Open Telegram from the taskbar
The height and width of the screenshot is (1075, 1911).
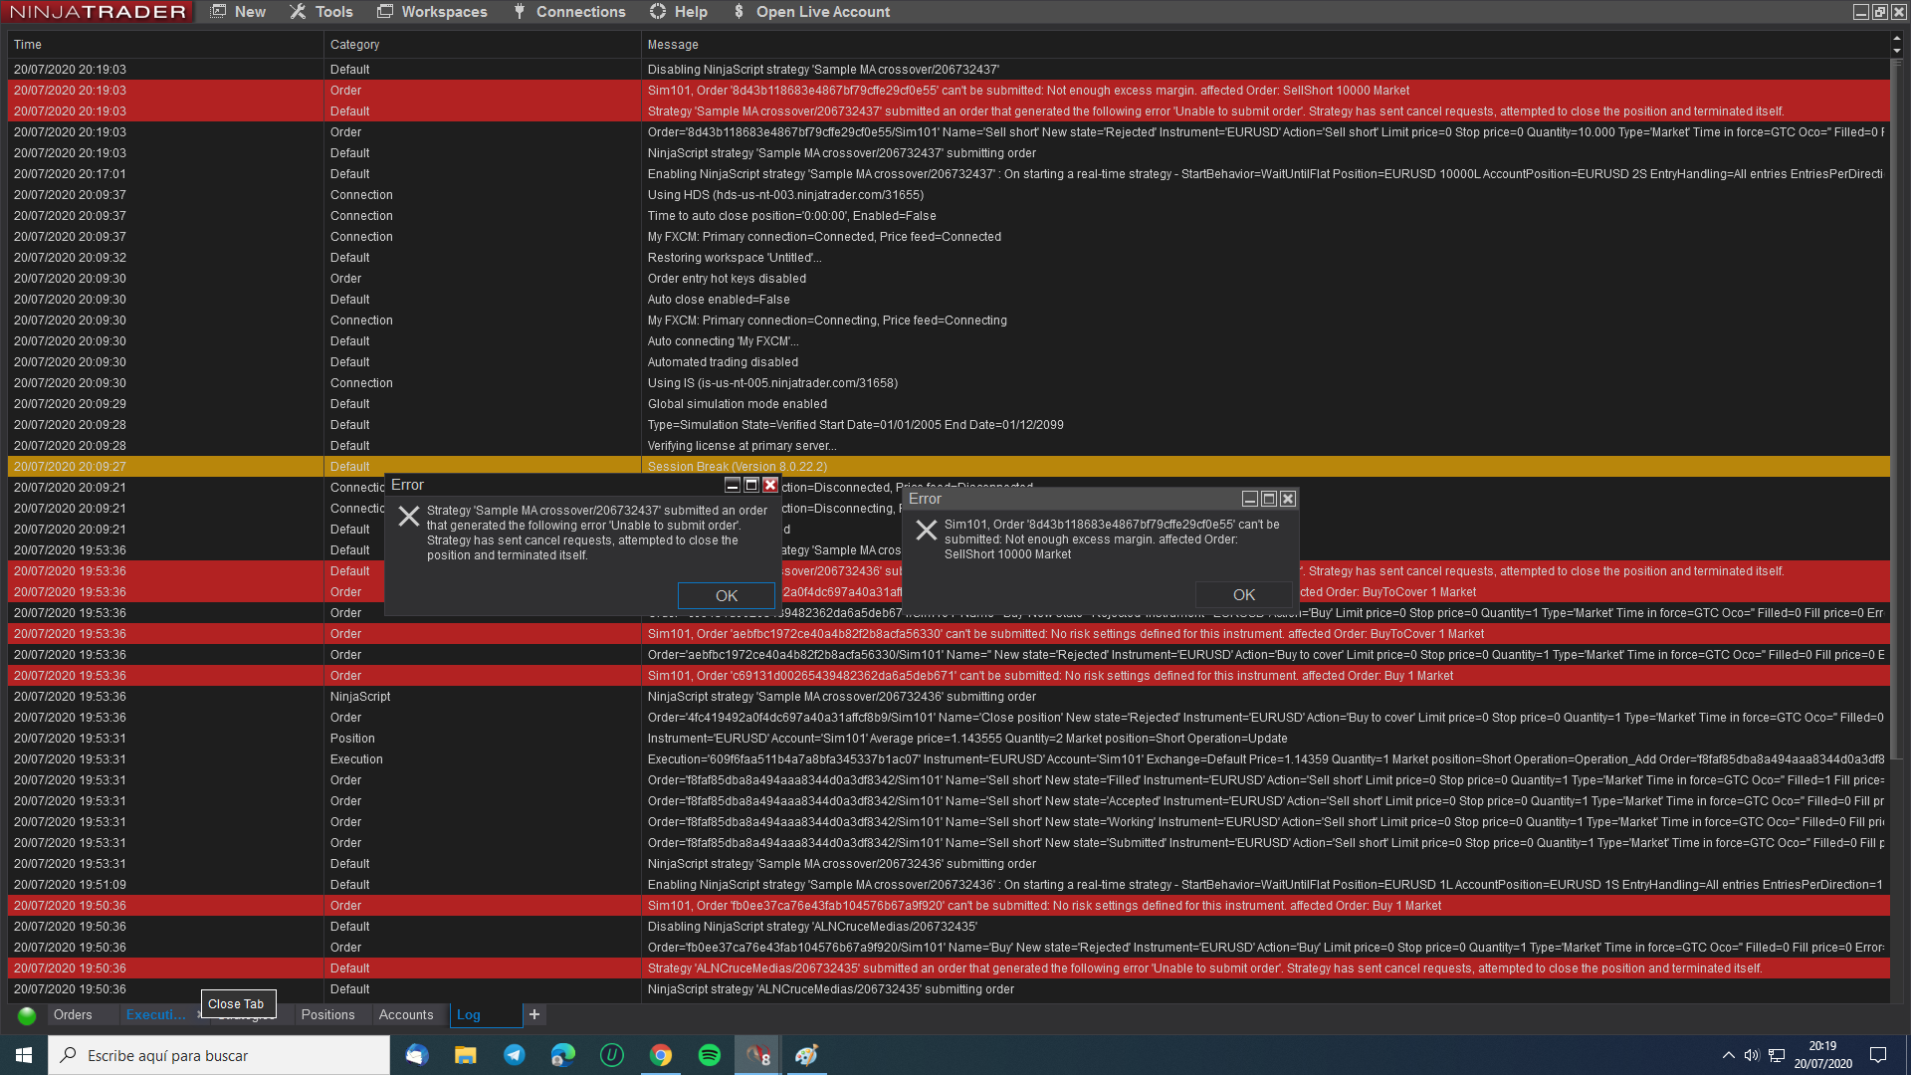pyautogui.click(x=515, y=1055)
